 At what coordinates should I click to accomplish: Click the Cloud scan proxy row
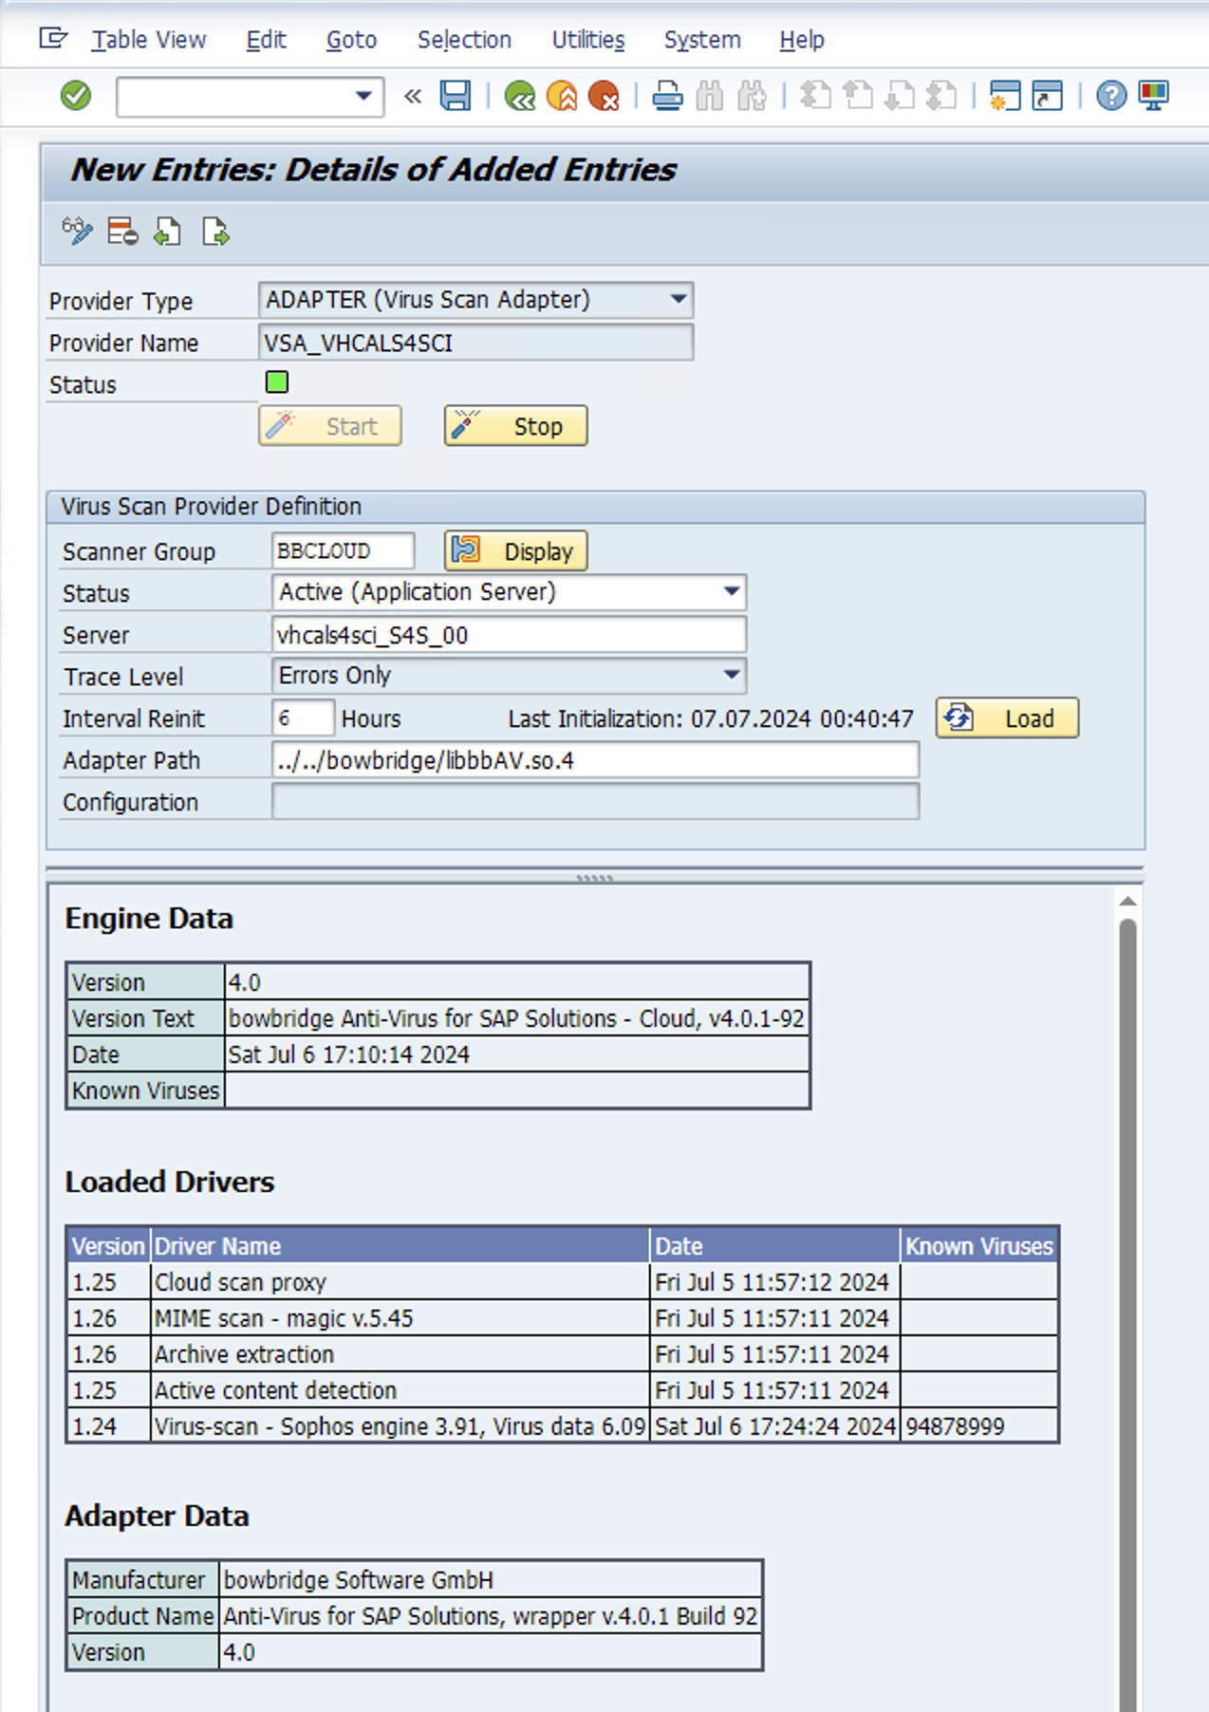(563, 1282)
